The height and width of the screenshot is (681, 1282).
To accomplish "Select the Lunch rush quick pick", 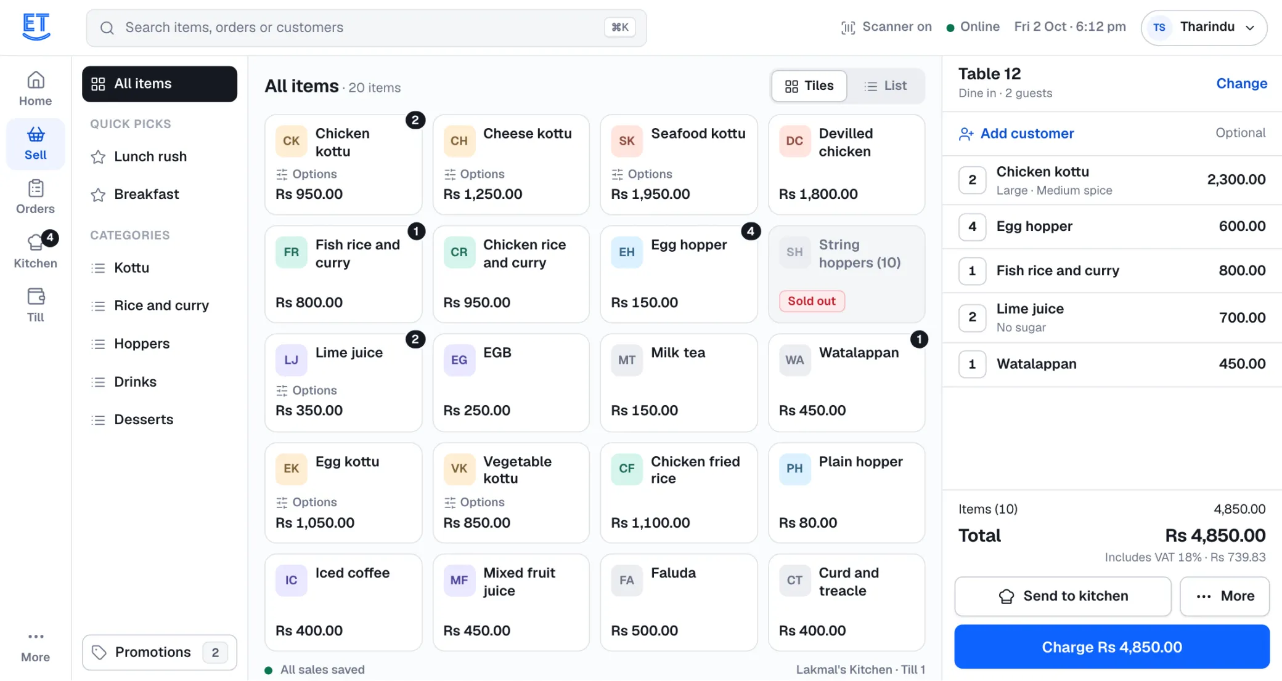I will (160, 156).
